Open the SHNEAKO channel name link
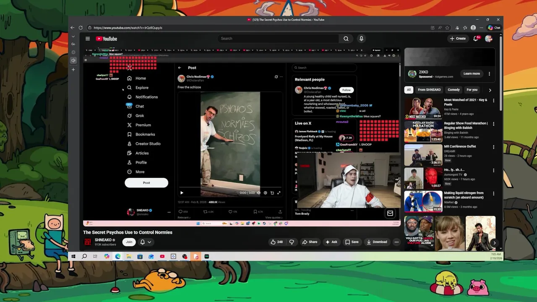The height and width of the screenshot is (302, 537). click(103, 240)
